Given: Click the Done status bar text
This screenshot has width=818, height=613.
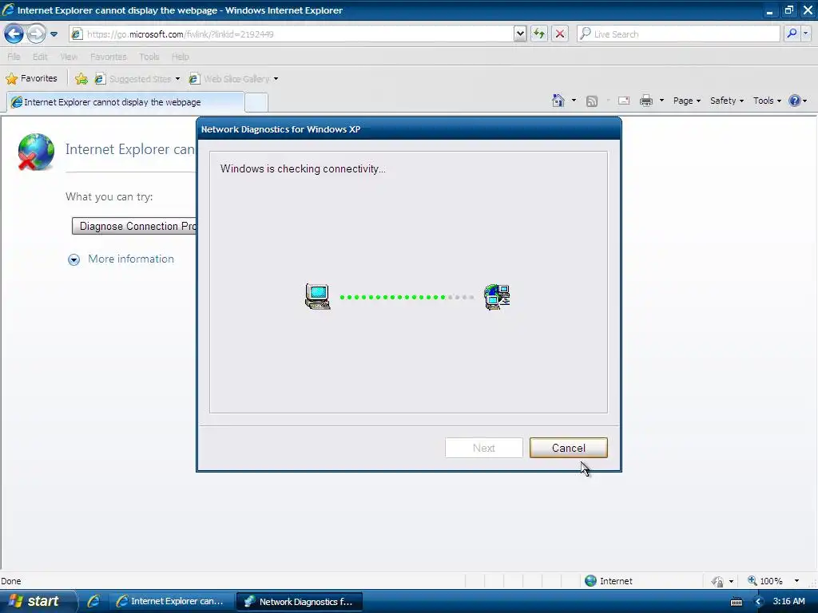Looking at the screenshot, I should pos(11,581).
